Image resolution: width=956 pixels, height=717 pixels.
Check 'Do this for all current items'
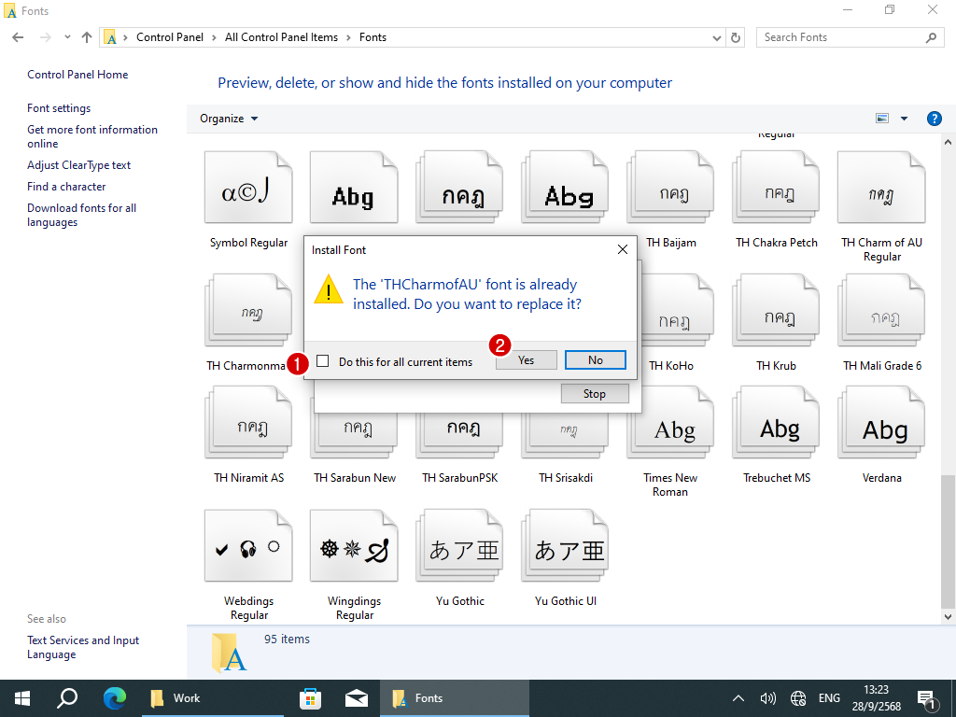tap(323, 361)
